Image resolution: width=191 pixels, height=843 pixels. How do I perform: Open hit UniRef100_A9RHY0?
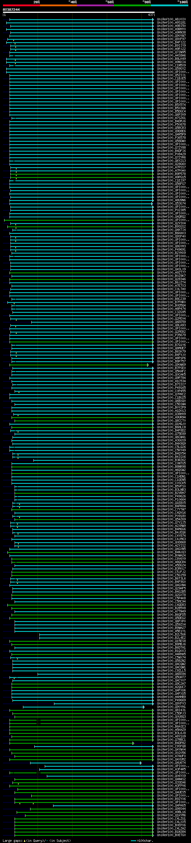click(171, 29)
